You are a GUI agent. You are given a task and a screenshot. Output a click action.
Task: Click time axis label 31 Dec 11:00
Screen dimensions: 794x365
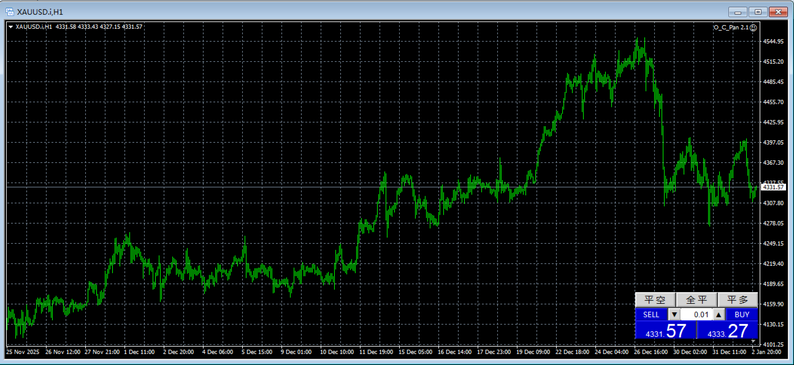[730, 352]
